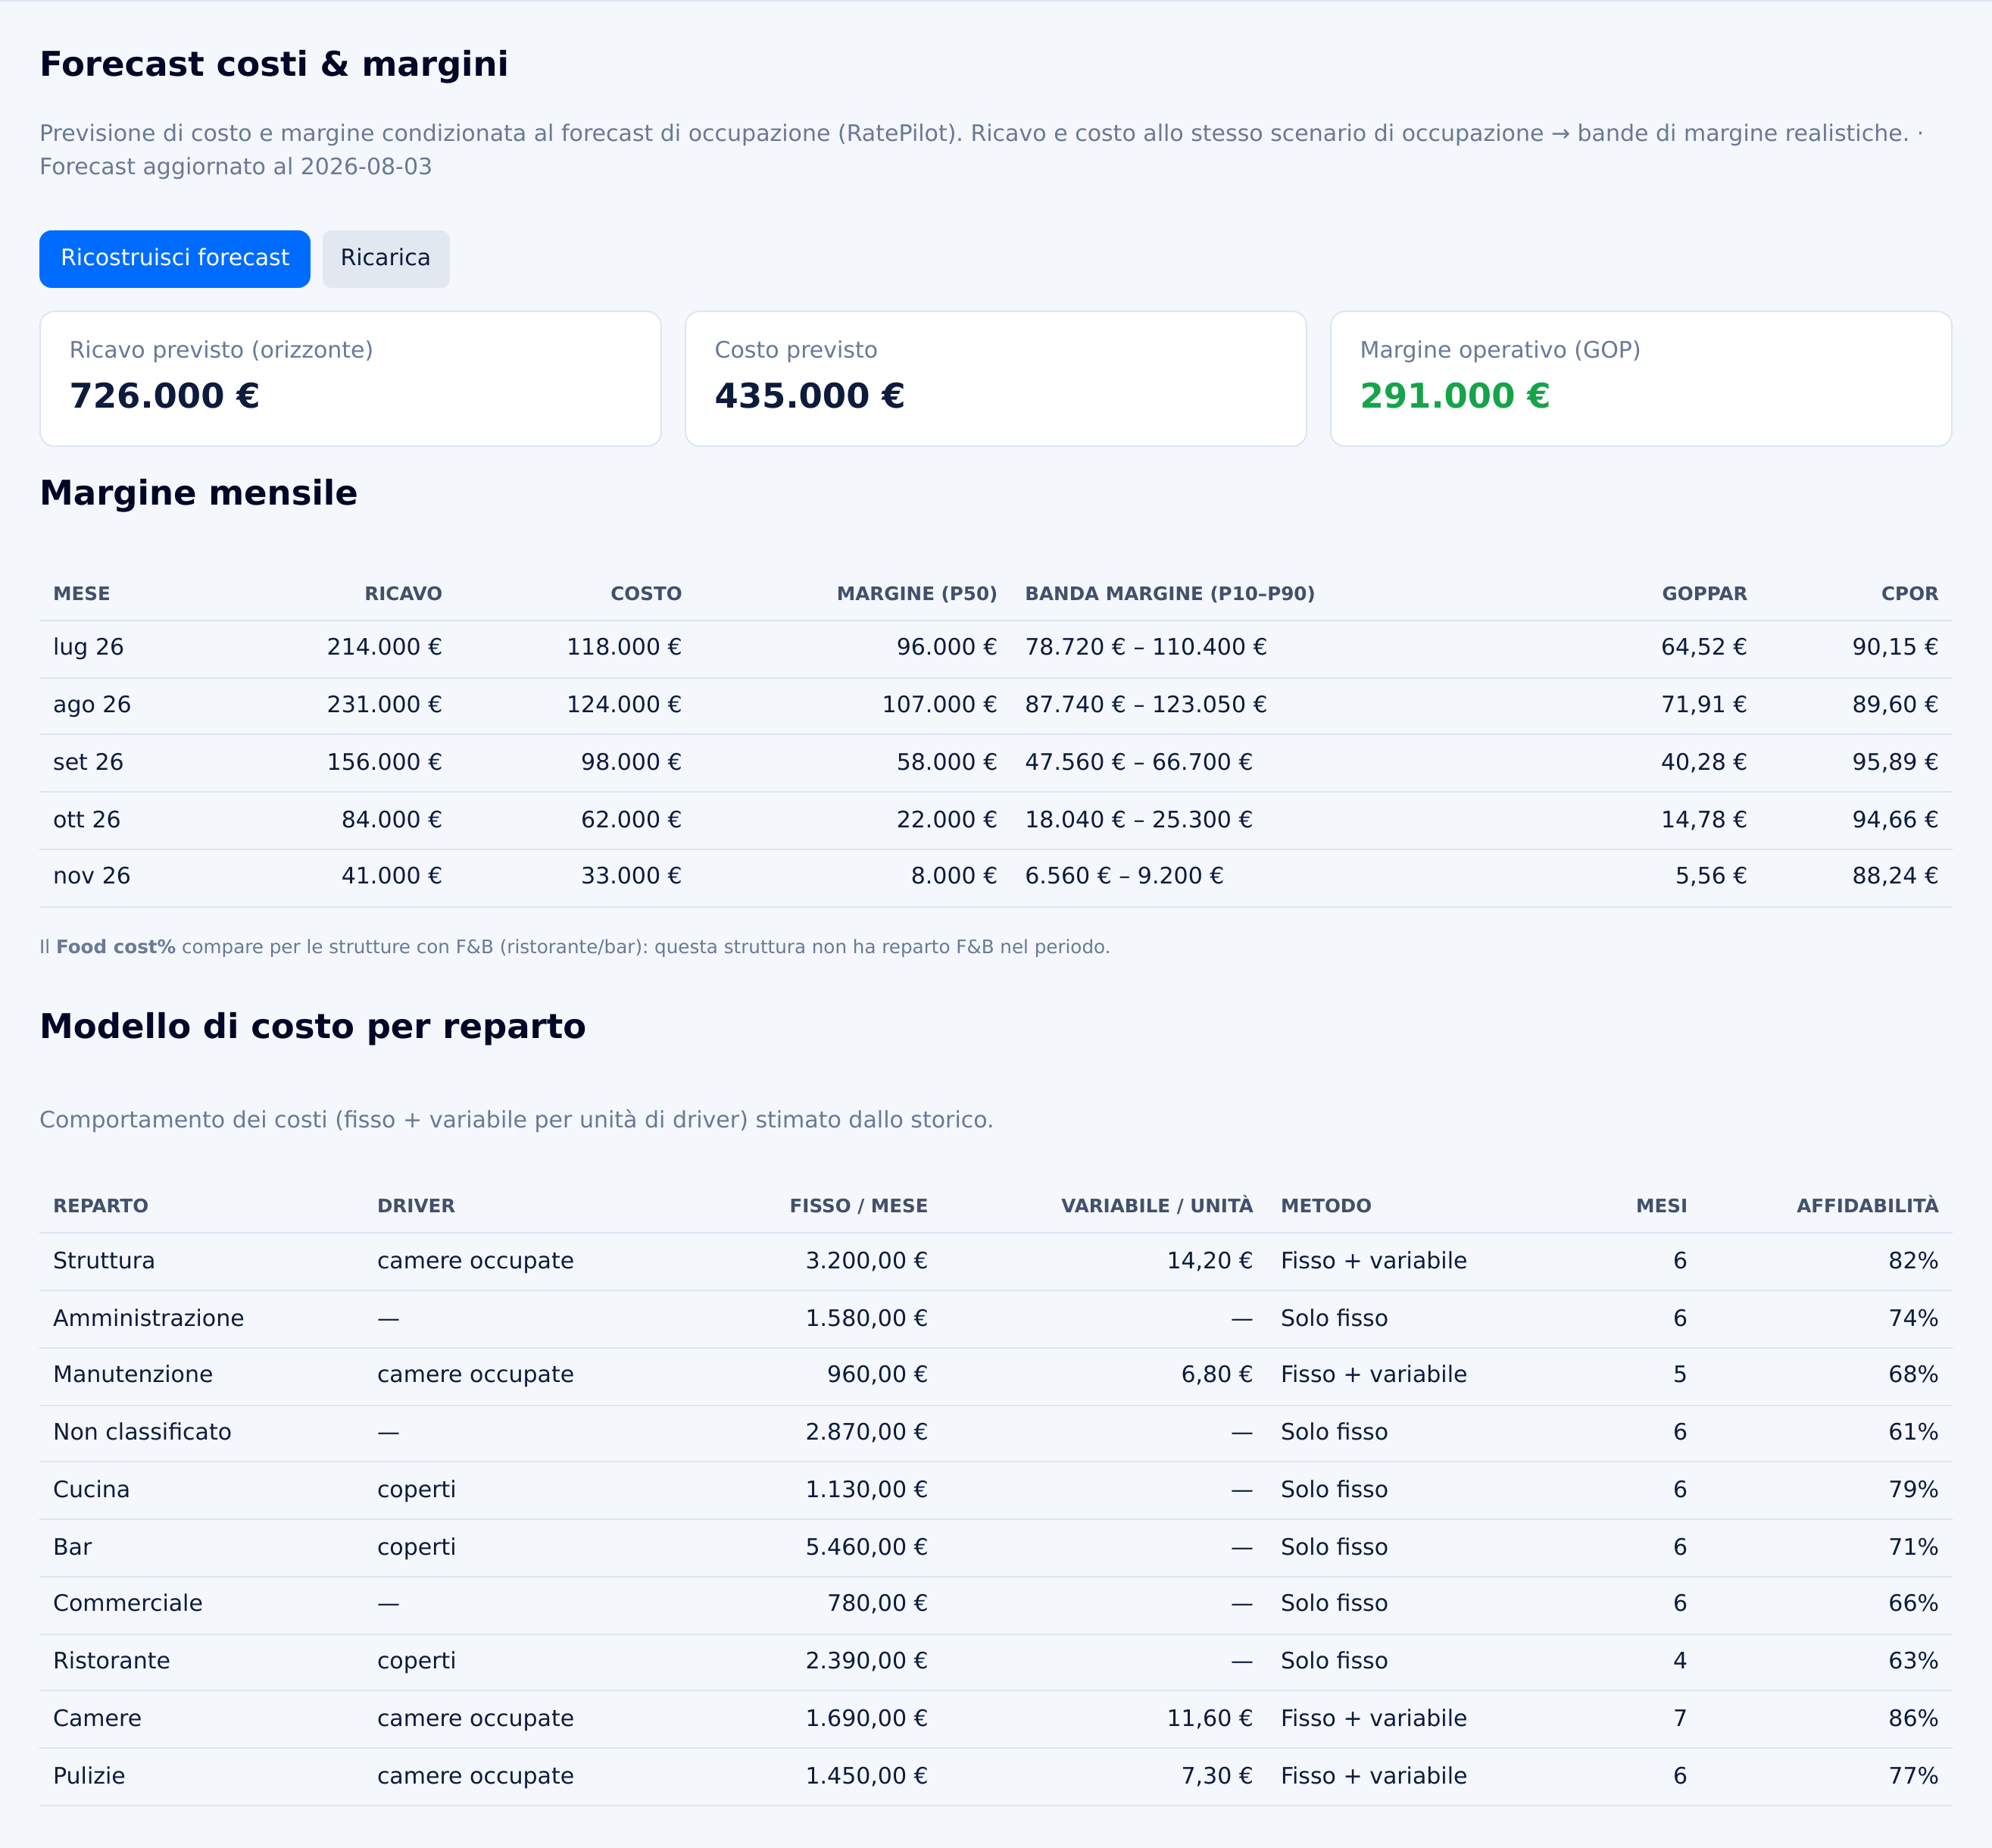Click the Food cost% bold text
Image resolution: width=1992 pixels, height=1848 pixels.
click(116, 947)
